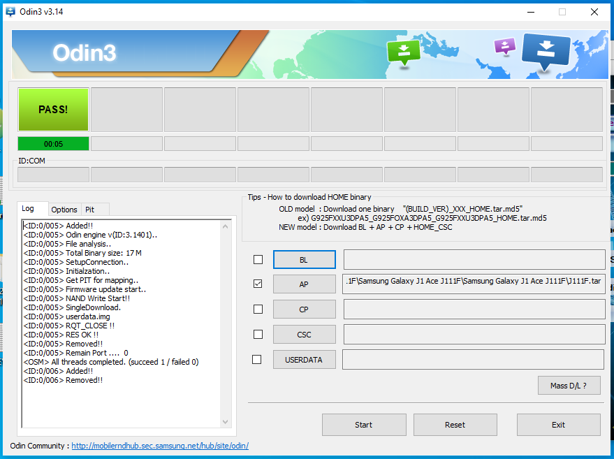Click the USERDATA file path field
This screenshot has width=614, height=459.
click(x=473, y=360)
